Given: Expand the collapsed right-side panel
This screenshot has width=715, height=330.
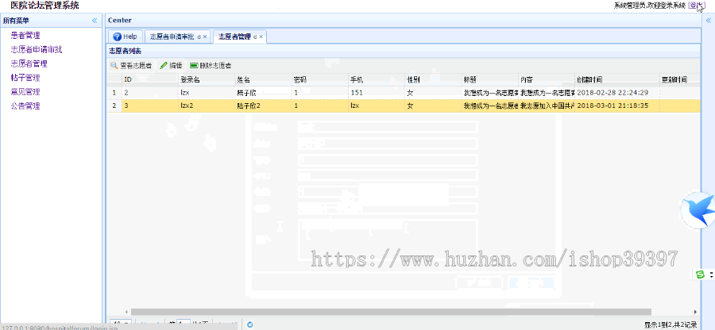Looking at the screenshot, I should [x=709, y=20].
